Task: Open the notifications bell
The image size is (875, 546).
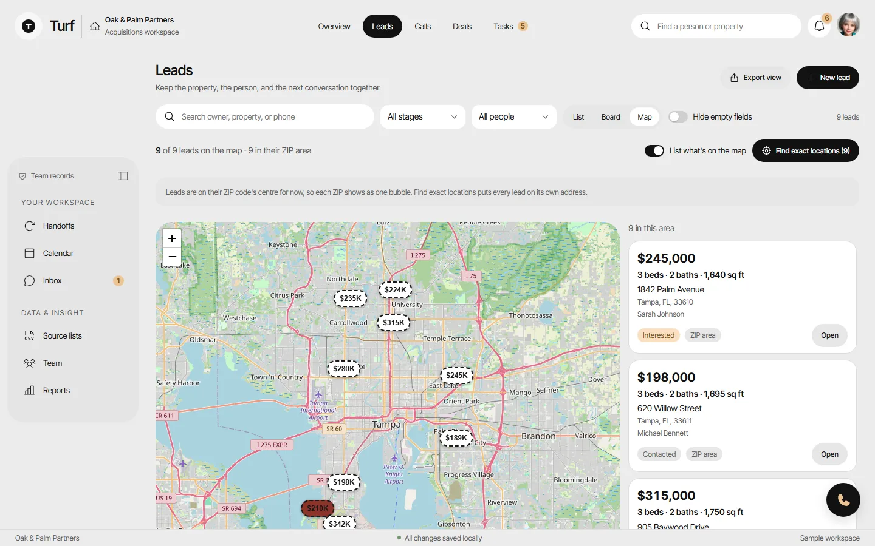Action: click(819, 26)
